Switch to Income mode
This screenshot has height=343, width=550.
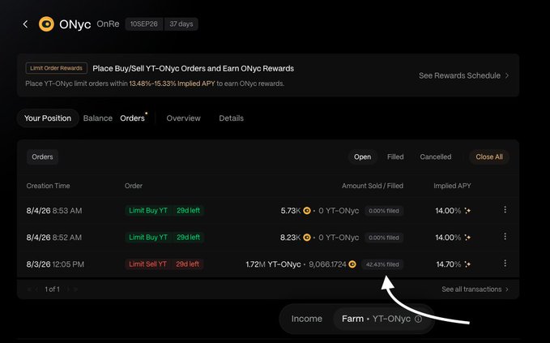(x=306, y=319)
